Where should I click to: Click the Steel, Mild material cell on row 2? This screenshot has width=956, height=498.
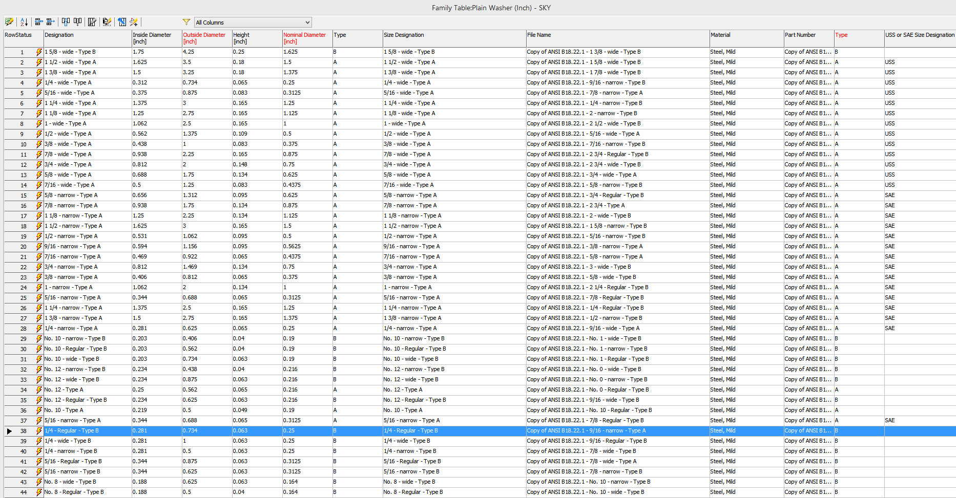[746, 62]
